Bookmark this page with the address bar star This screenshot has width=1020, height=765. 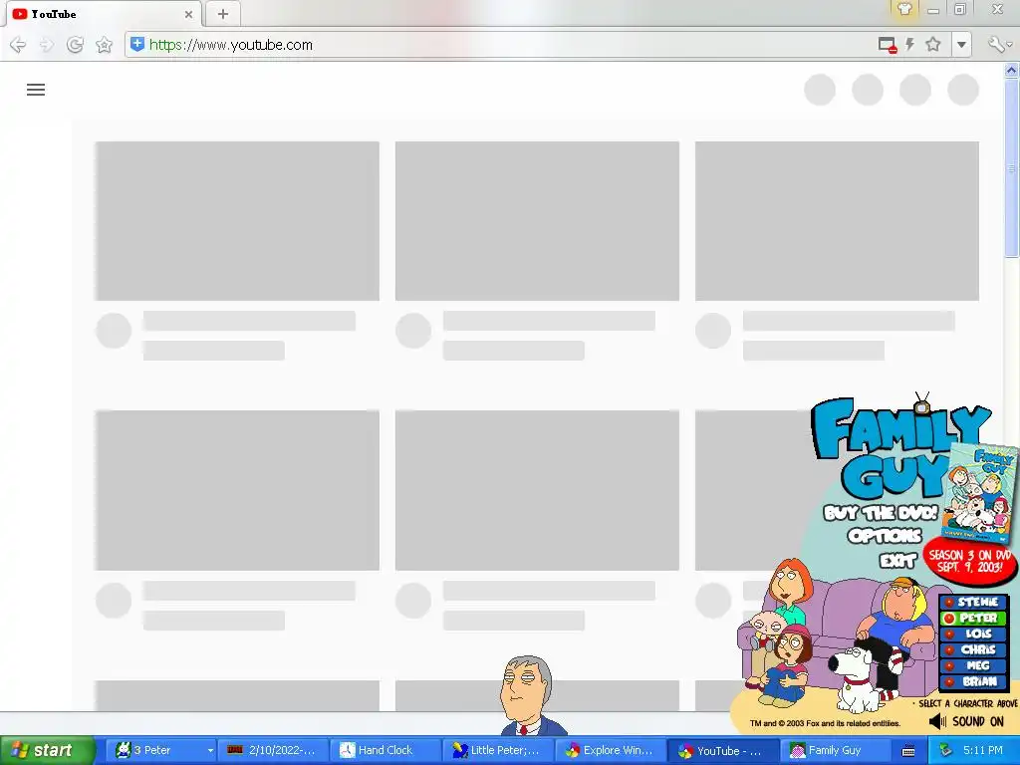tap(932, 44)
